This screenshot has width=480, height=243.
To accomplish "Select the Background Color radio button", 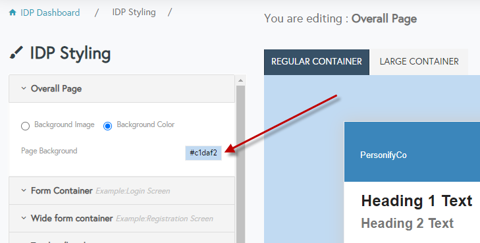I will (107, 126).
